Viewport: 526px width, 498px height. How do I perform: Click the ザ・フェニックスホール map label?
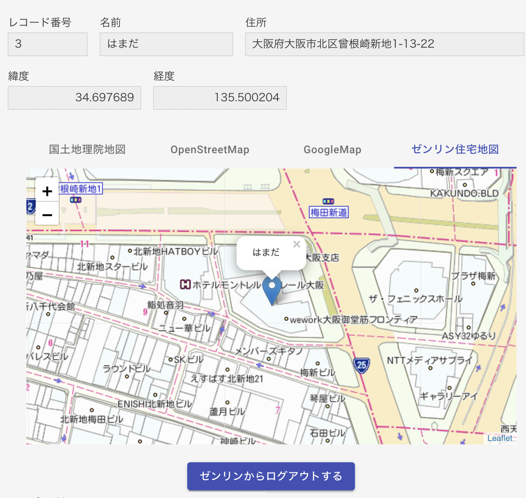pyautogui.click(x=416, y=299)
